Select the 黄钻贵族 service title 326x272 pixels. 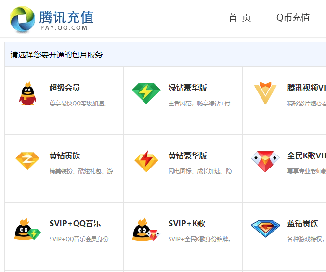click(x=65, y=155)
